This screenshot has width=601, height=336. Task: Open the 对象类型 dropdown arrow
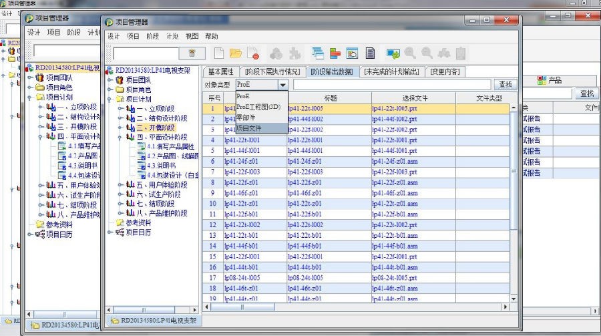pos(283,85)
